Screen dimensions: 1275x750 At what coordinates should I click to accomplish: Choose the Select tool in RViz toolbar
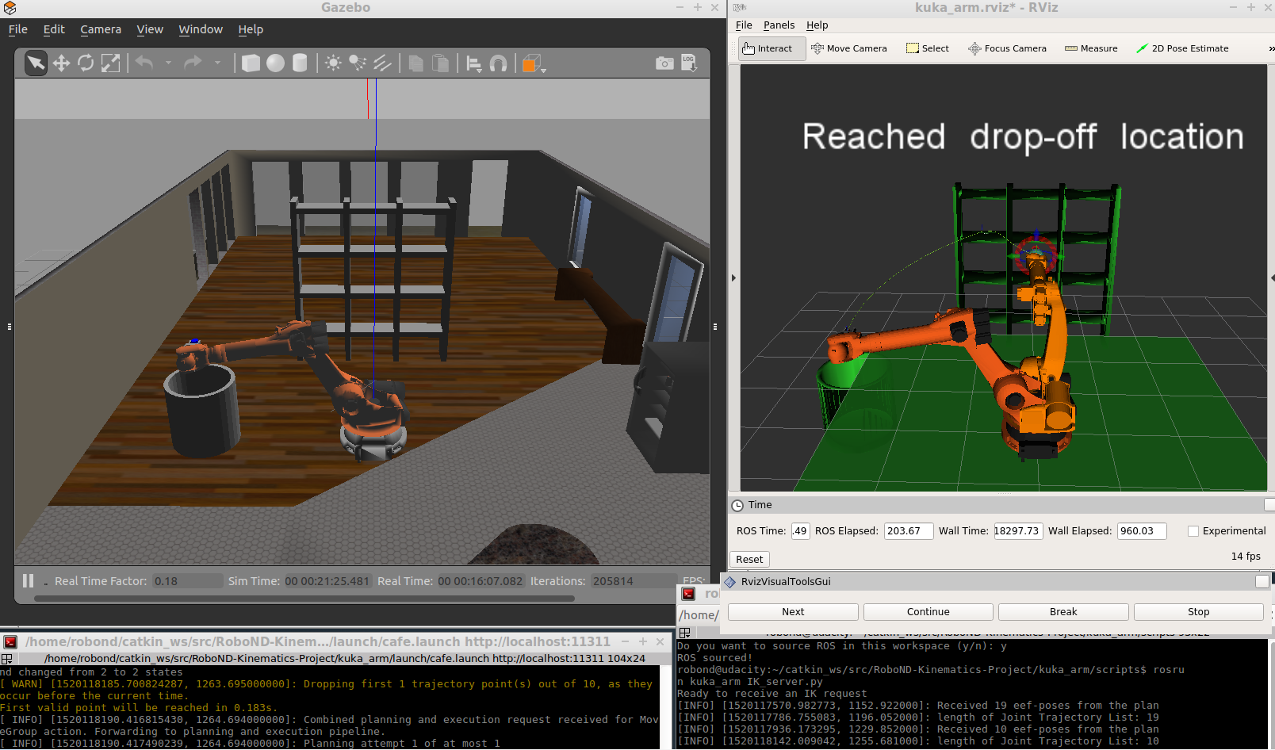click(x=928, y=48)
